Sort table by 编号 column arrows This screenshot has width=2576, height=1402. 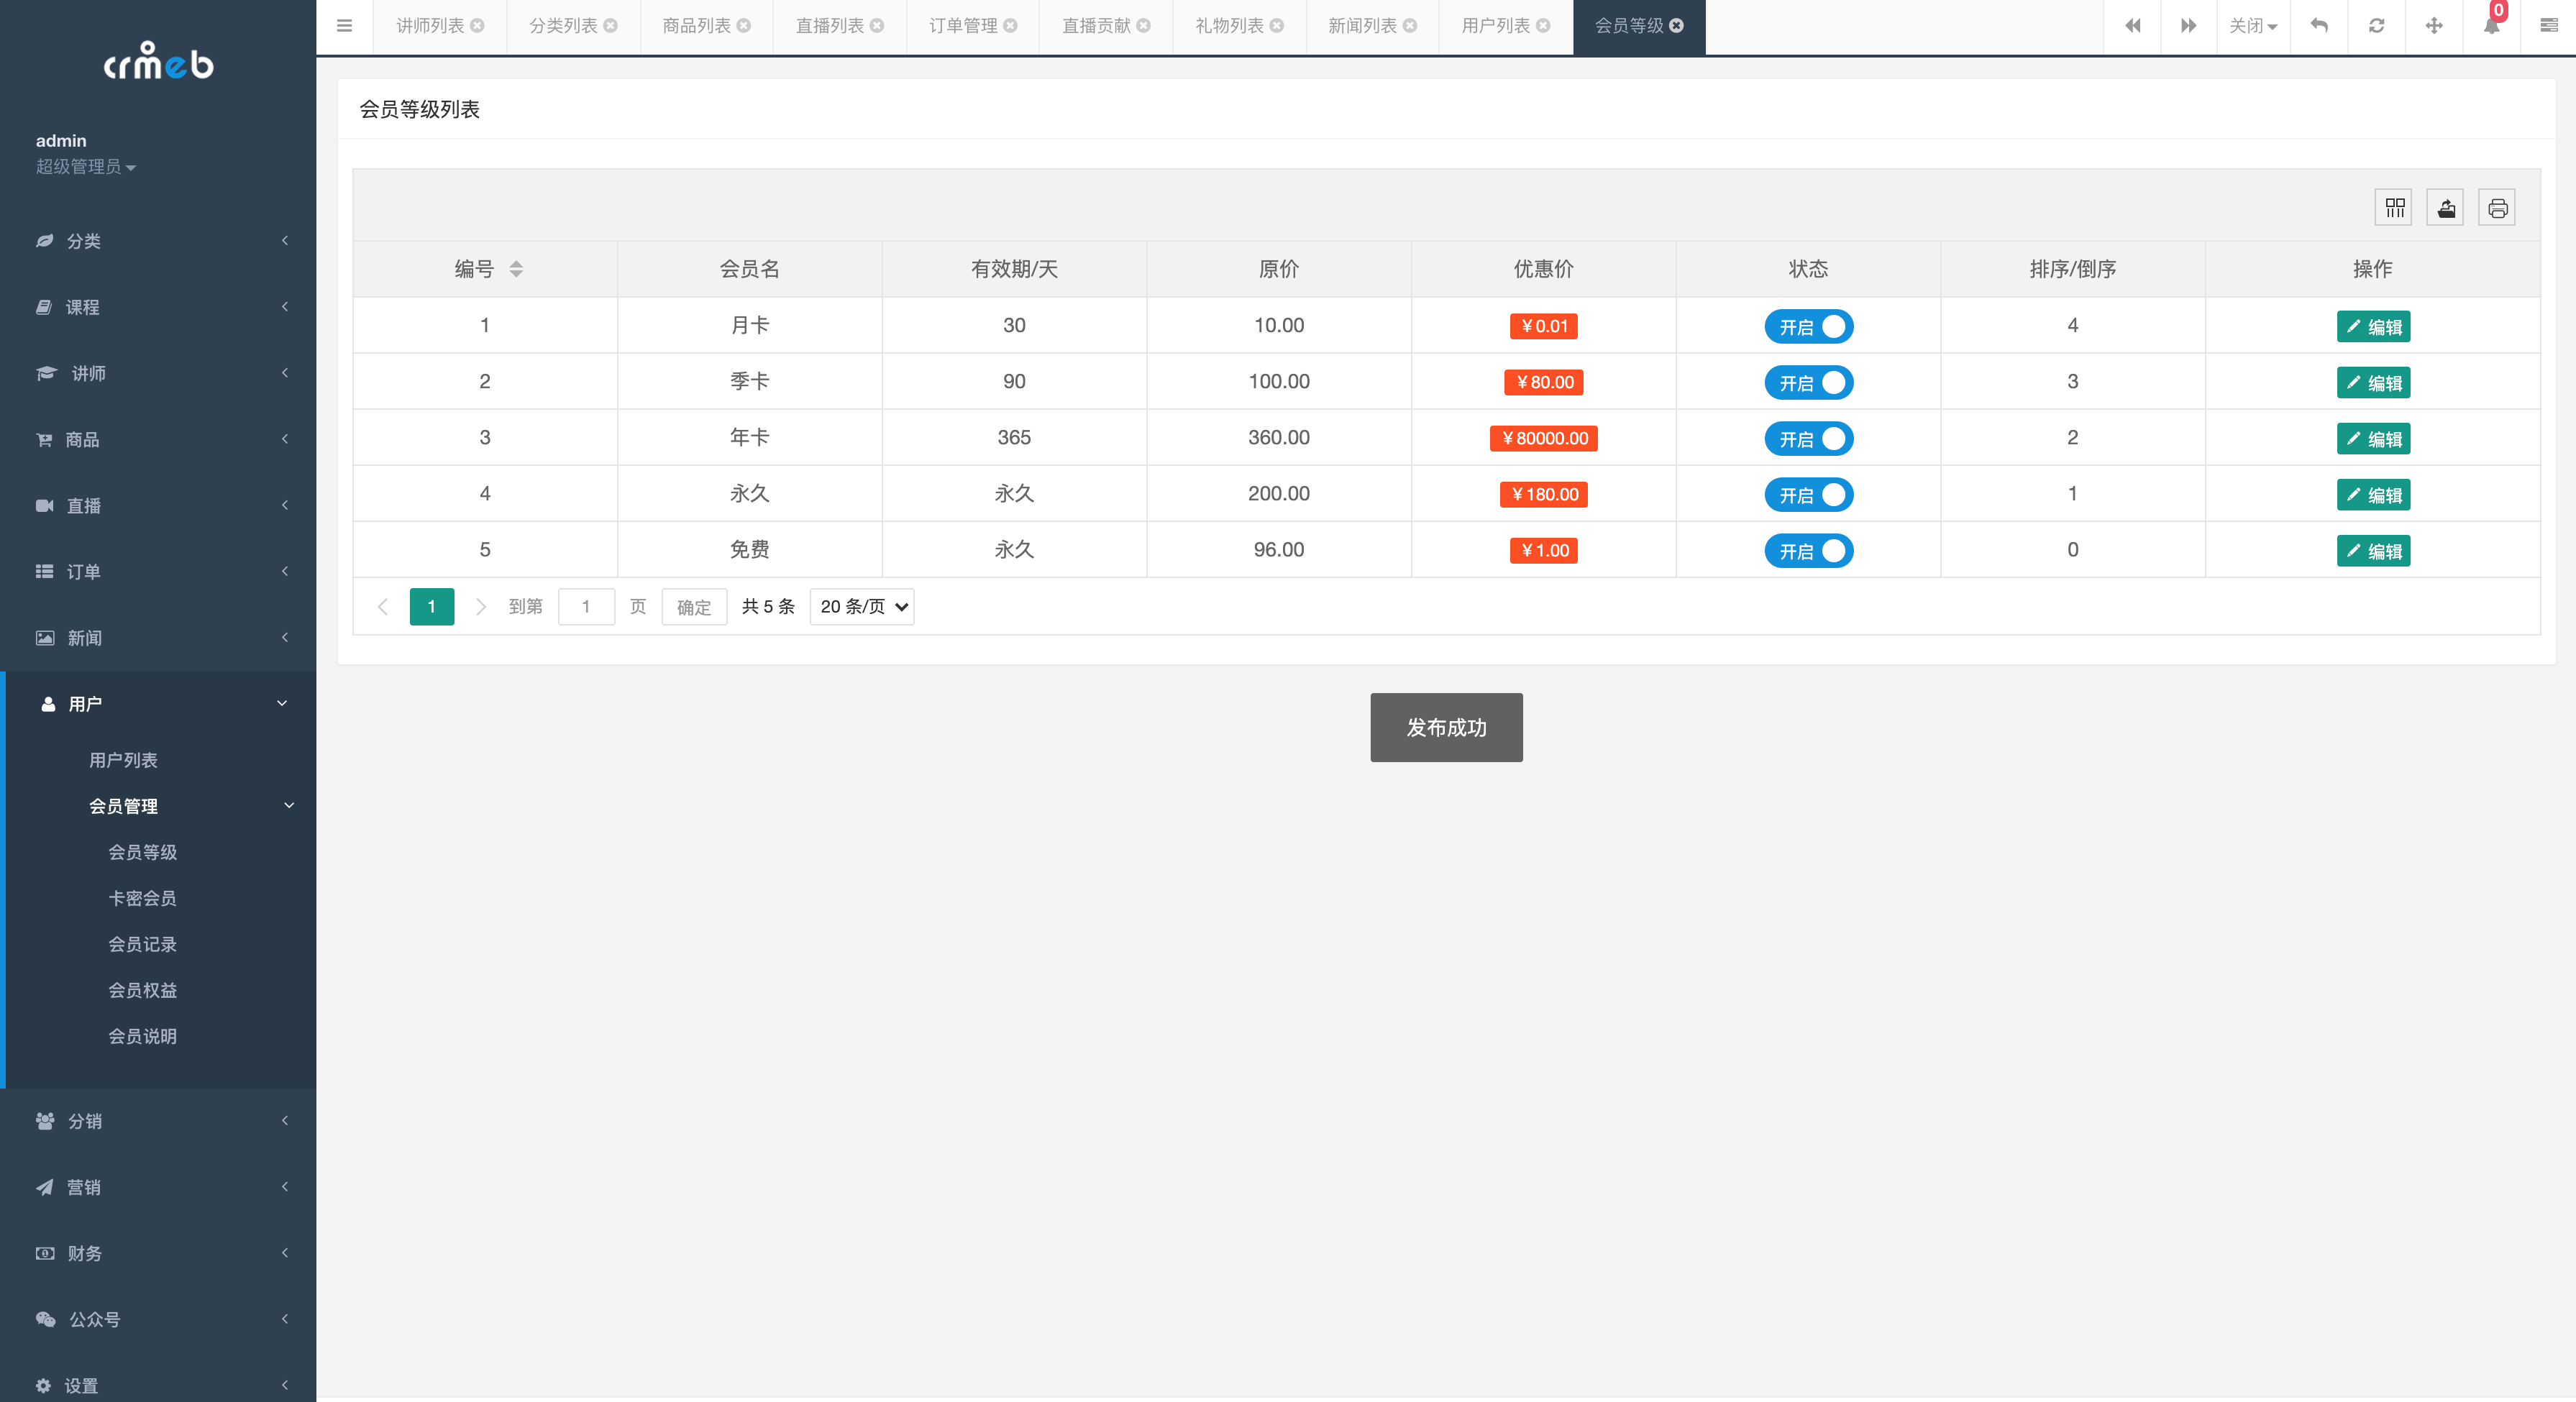click(516, 269)
